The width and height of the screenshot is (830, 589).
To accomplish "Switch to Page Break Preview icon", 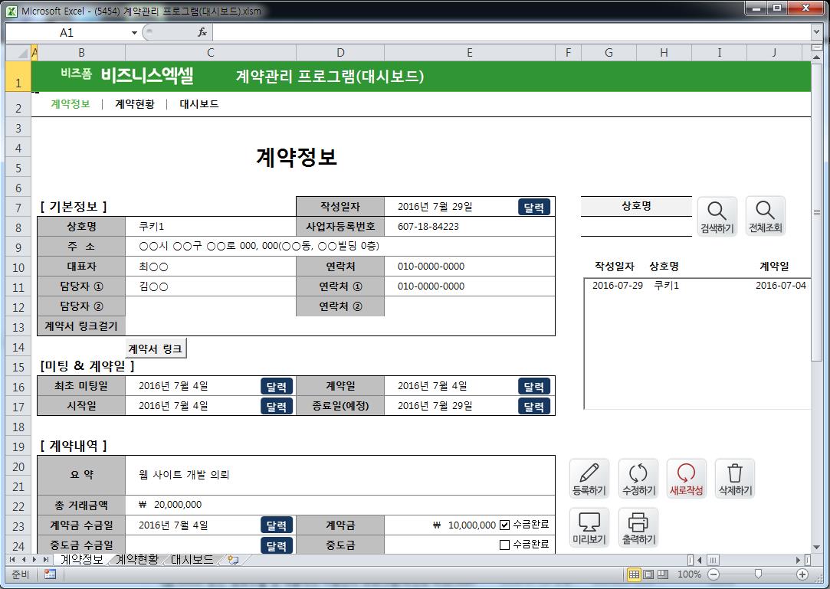I will coord(663,574).
